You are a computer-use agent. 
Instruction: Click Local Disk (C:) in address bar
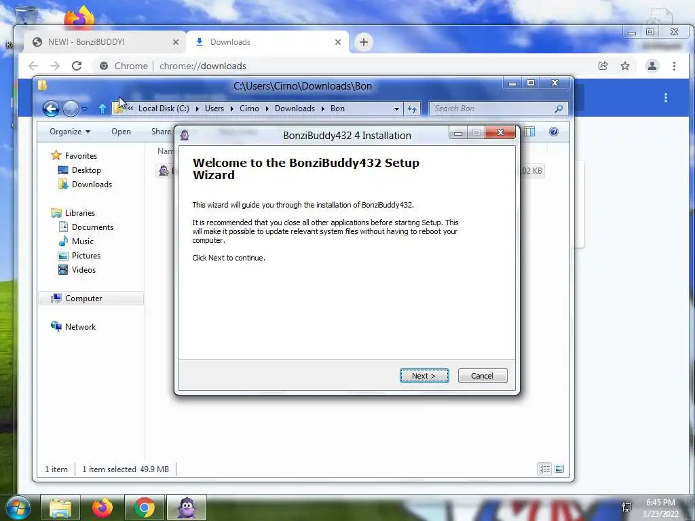point(164,109)
